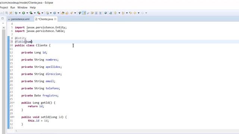Open the Run configurations dropdown arrow
The image size is (239, 134).
(x=27, y=13)
